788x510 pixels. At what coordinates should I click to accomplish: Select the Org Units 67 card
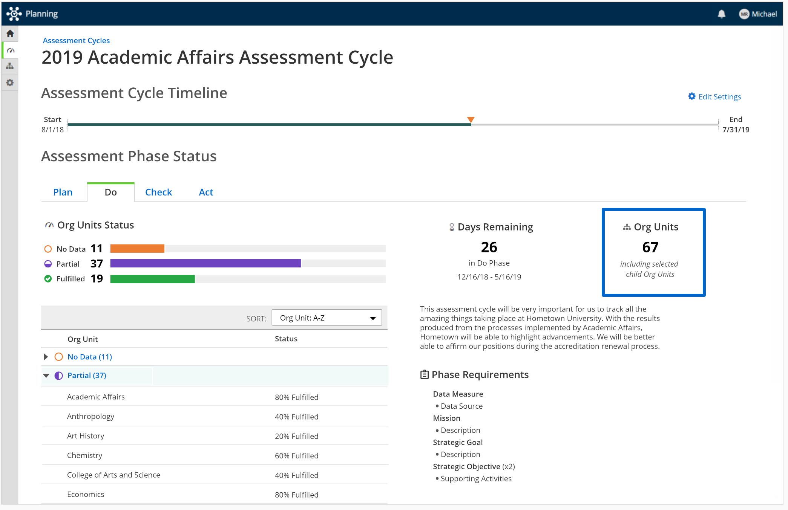click(x=653, y=252)
